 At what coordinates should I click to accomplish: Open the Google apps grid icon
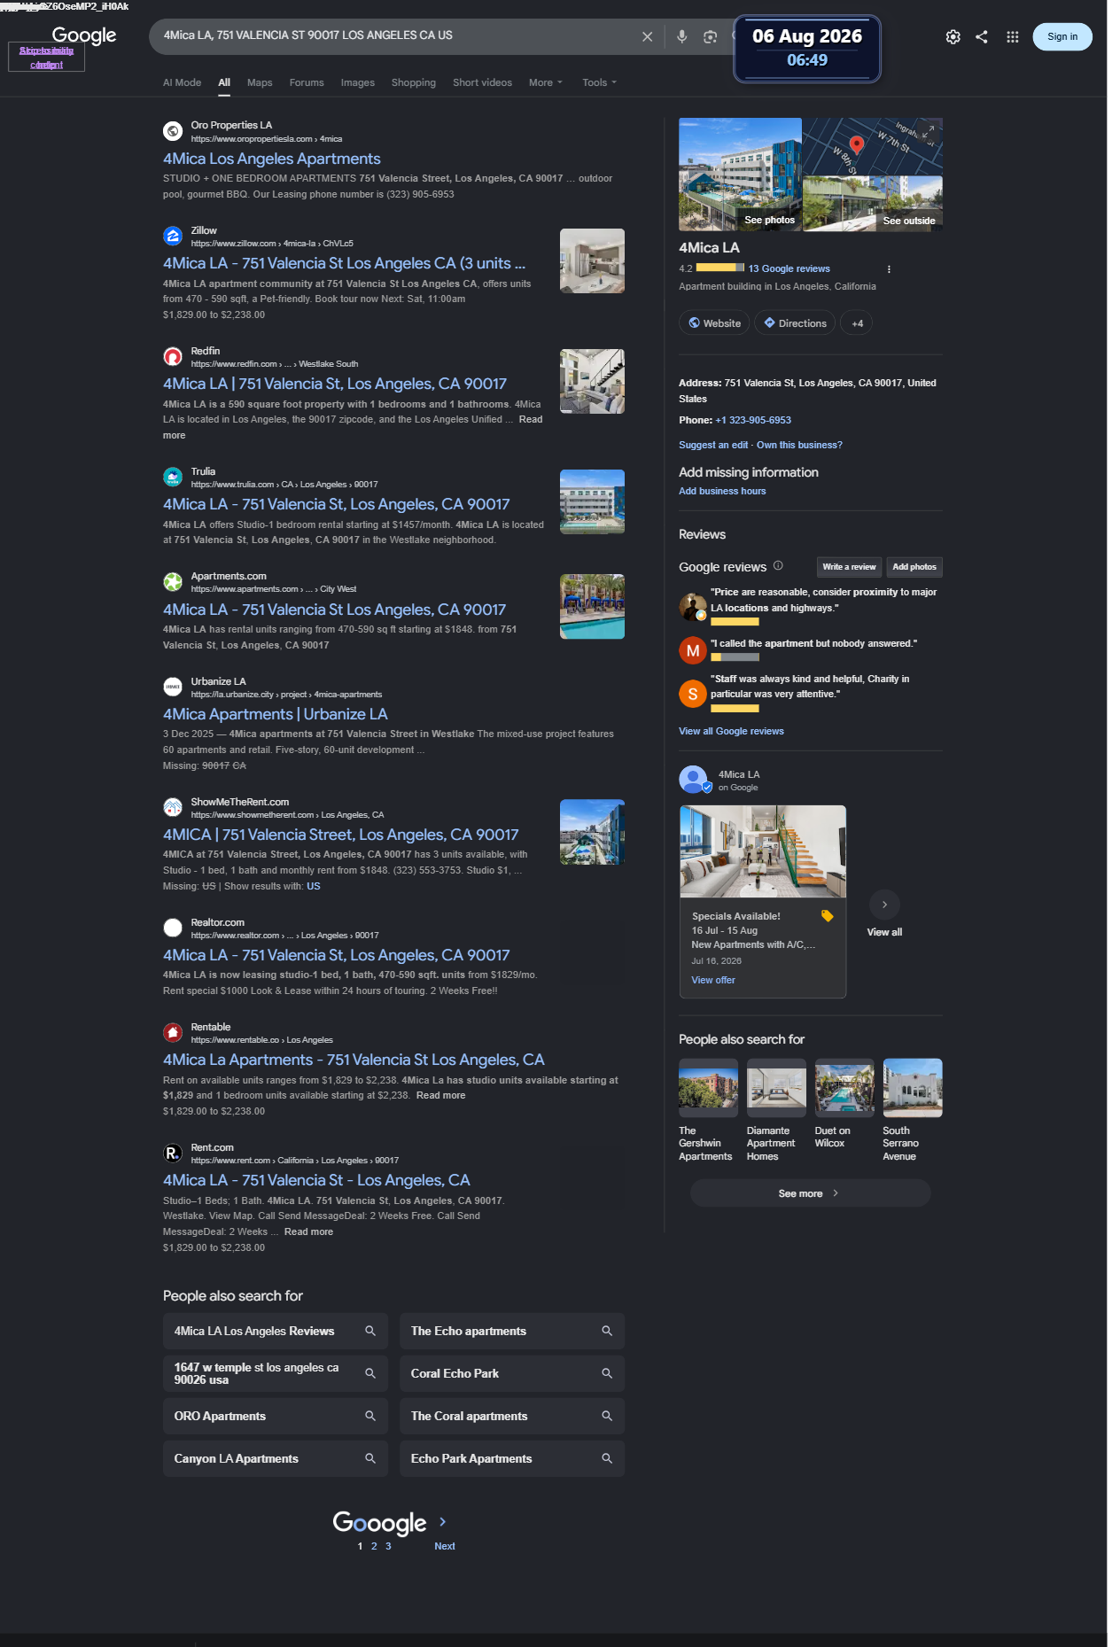click(x=1012, y=36)
